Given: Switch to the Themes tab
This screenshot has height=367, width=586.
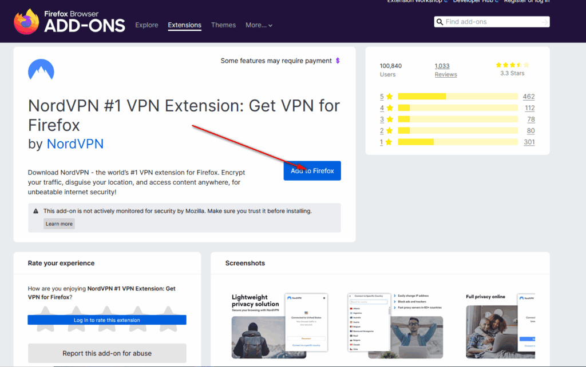Looking at the screenshot, I should [224, 25].
